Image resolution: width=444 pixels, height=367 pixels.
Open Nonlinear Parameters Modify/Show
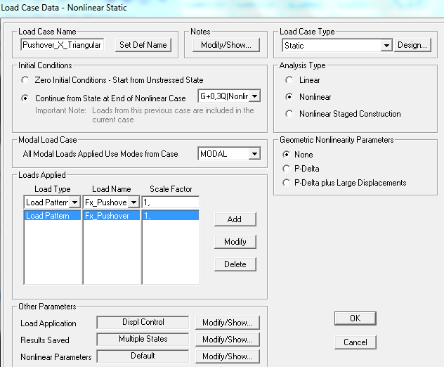228,356
